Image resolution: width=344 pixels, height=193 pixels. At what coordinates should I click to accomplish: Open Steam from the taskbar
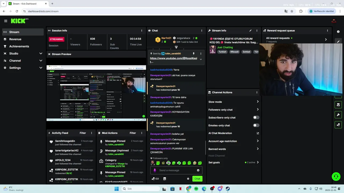pos(228,189)
